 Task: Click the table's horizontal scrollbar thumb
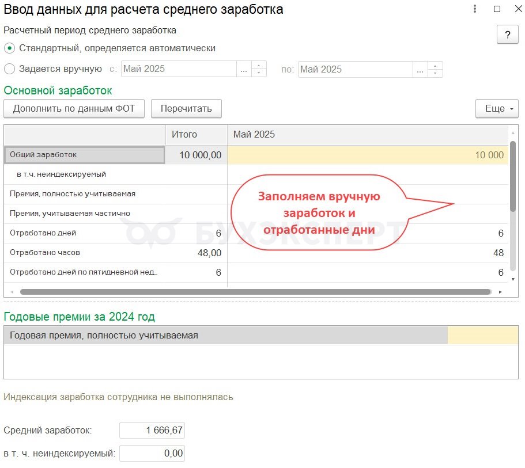pyautogui.click(x=256, y=292)
